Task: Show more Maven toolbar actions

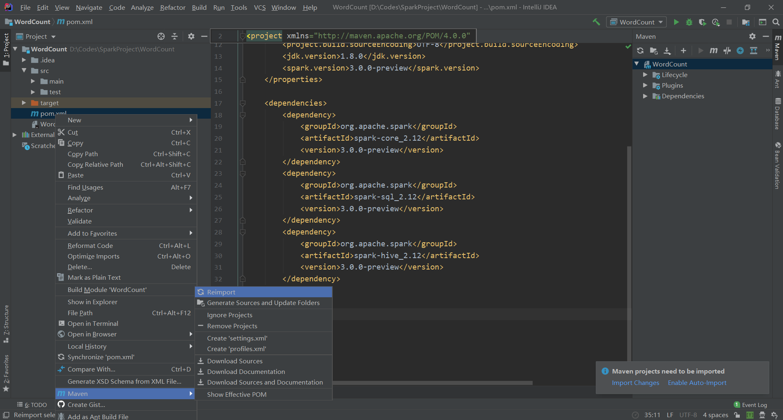Action: click(x=768, y=51)
